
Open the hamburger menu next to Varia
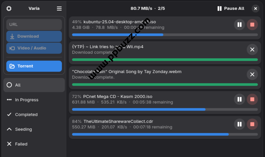coord(59,9)
